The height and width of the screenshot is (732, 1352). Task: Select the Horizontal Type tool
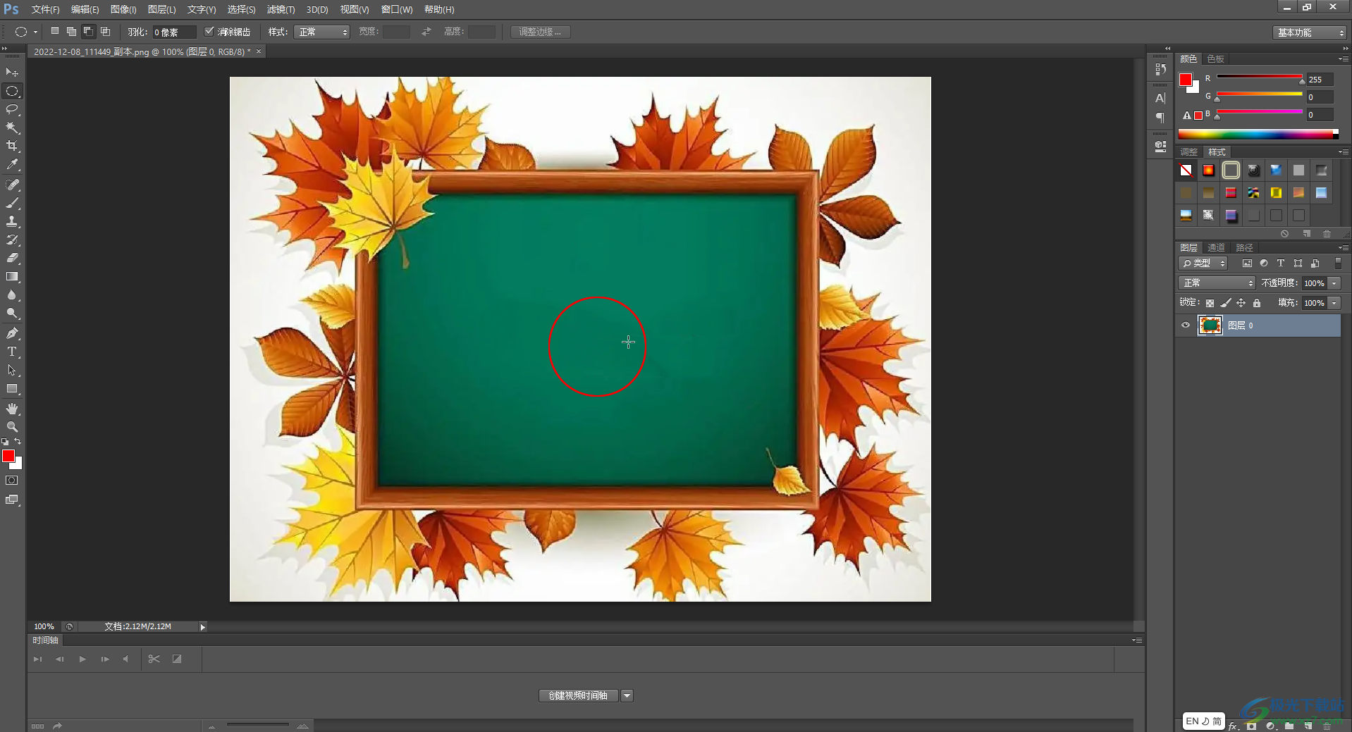[x=12, y=352]
